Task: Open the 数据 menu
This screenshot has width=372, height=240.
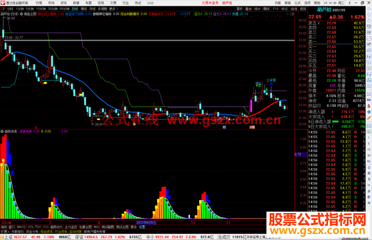Action: pos(76,3)
